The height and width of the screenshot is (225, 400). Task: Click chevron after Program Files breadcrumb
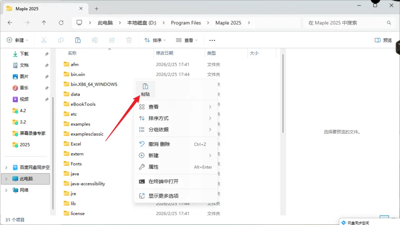coord(208,23)
